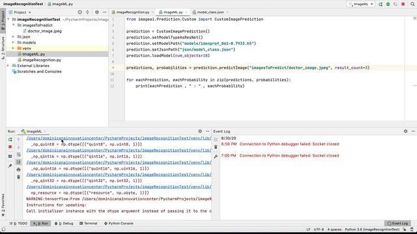This screenshot has height=234, width=417.
Task: Select Scratches and Consoles node
Action: click(39, 71)
